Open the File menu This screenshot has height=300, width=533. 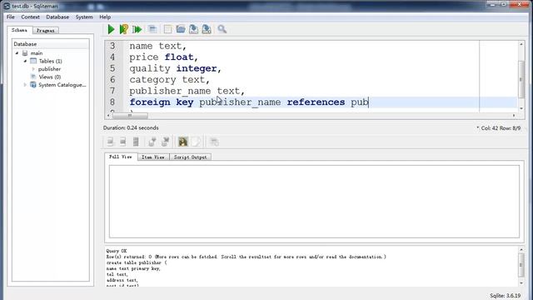coord(11,17)
